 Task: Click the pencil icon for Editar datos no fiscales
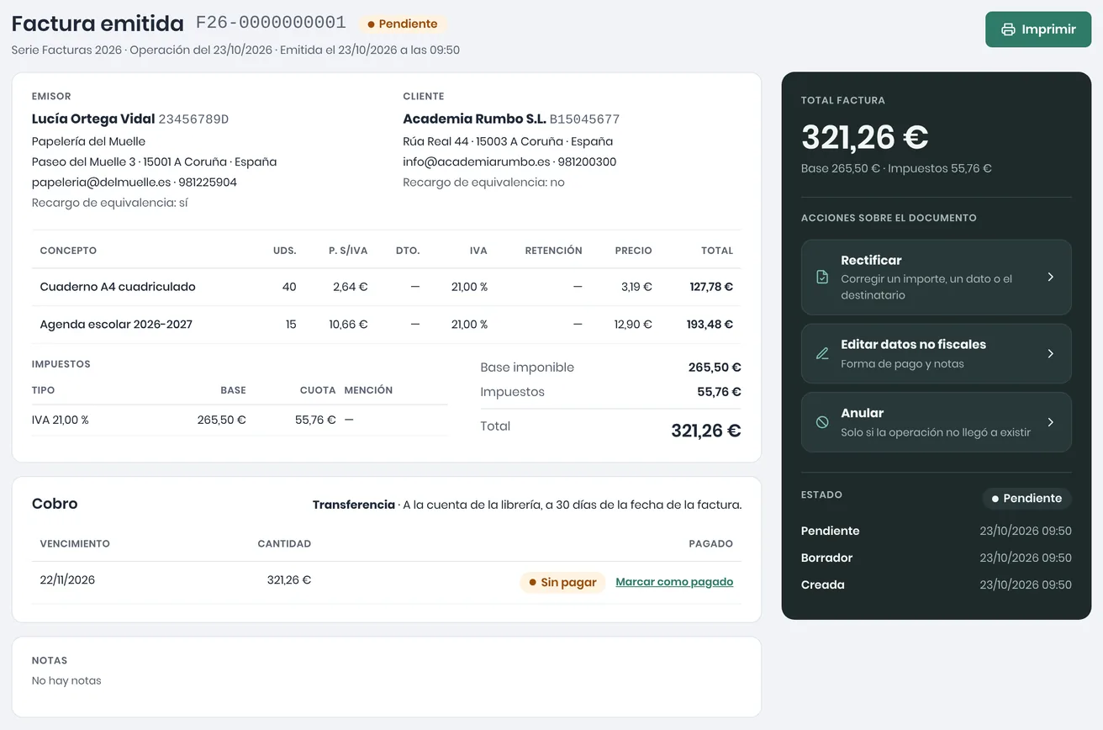pyautogui.click(x=822, y=353)
